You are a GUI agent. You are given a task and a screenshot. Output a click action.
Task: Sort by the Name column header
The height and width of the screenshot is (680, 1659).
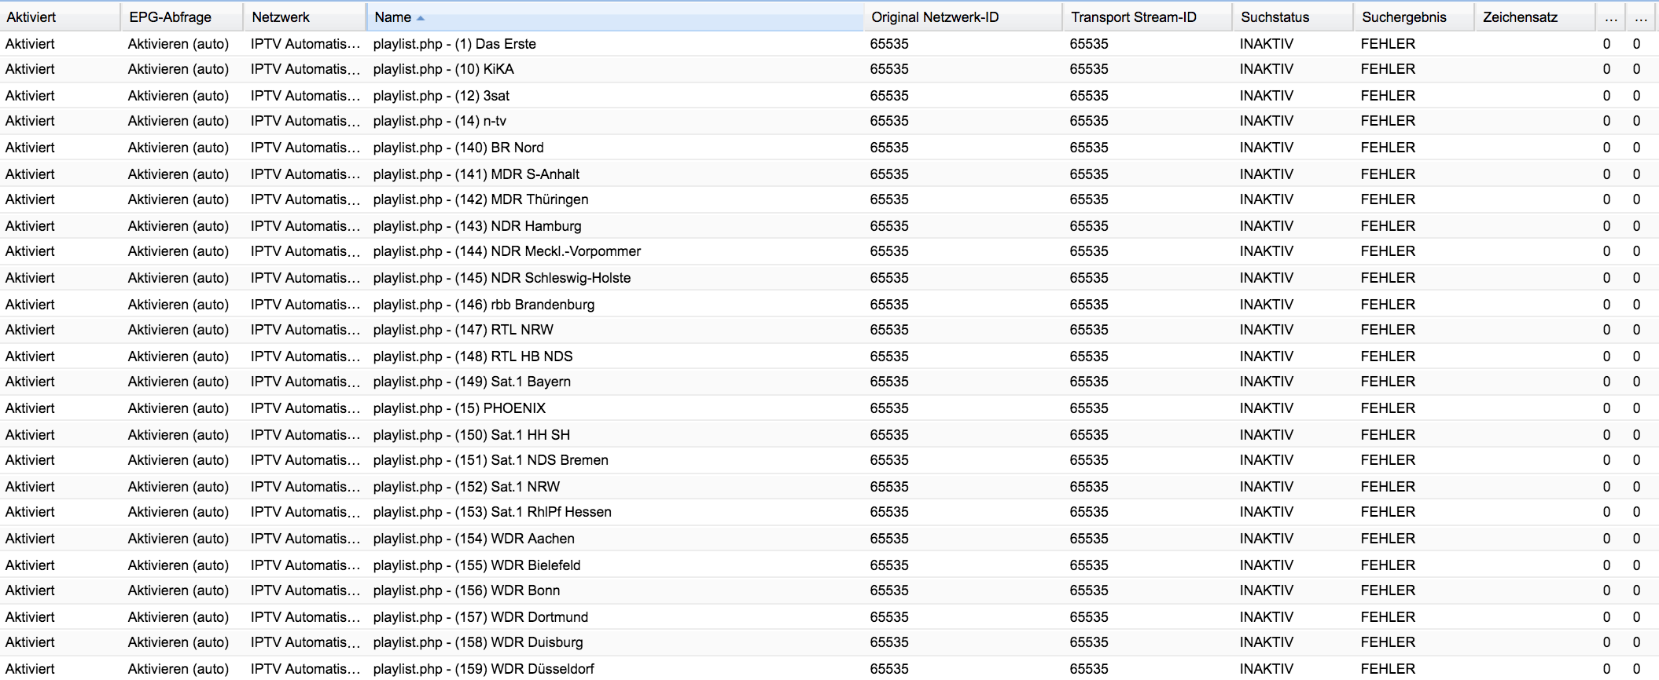coord(615,16)
